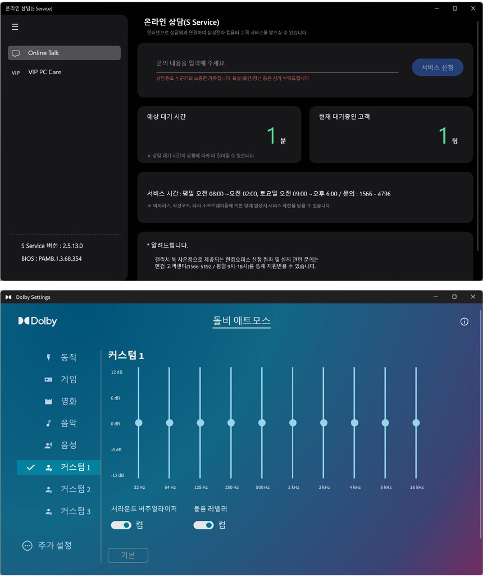Open the VIP PC Care menu item
Image resolution: width=483 pixels, height=577 pixels.
(45, 72)
